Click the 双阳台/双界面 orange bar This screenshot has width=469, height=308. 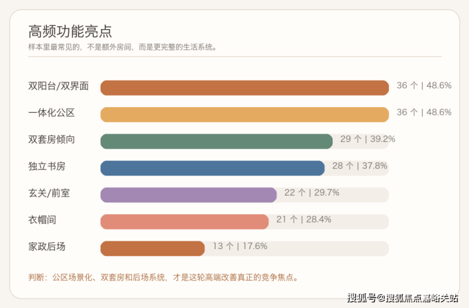point(245,88)
